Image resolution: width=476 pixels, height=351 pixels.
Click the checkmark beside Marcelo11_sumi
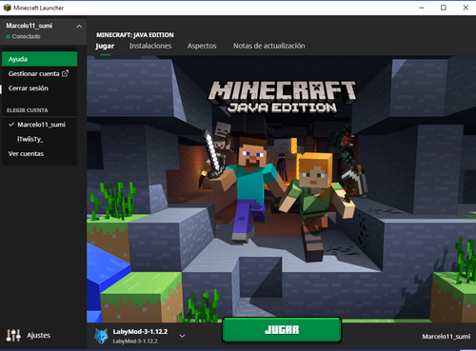(x=11, y=125)
